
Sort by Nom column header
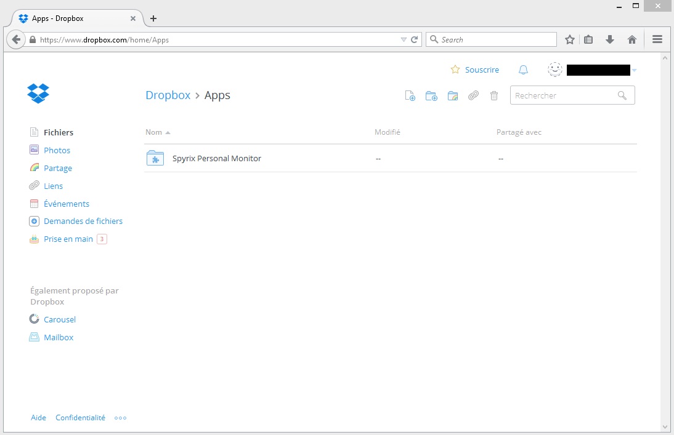click(157, 132)
